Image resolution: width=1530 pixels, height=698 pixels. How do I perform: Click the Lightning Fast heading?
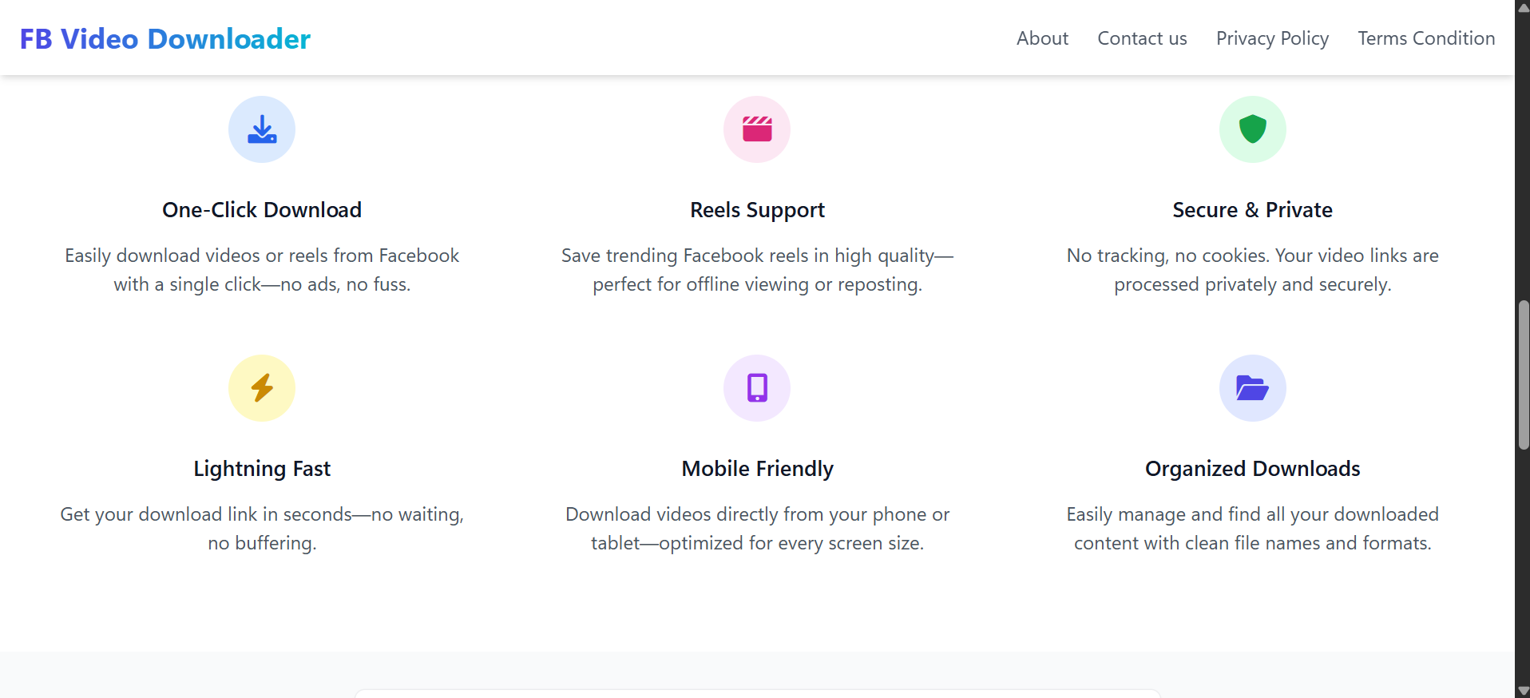pos(262,469)
